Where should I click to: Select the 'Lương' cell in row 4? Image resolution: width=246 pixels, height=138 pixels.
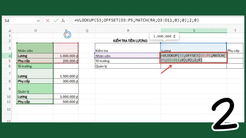35,56
